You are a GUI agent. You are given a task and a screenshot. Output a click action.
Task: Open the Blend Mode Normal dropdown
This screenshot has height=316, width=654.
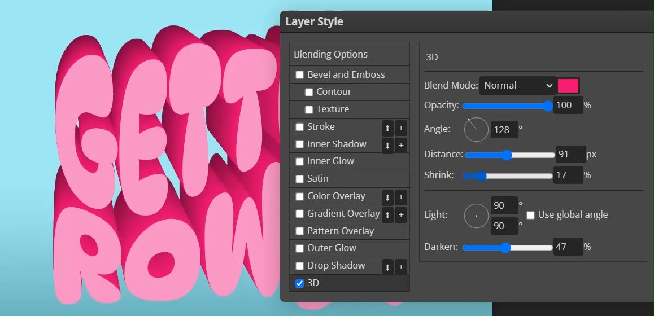tap(517, 85)
